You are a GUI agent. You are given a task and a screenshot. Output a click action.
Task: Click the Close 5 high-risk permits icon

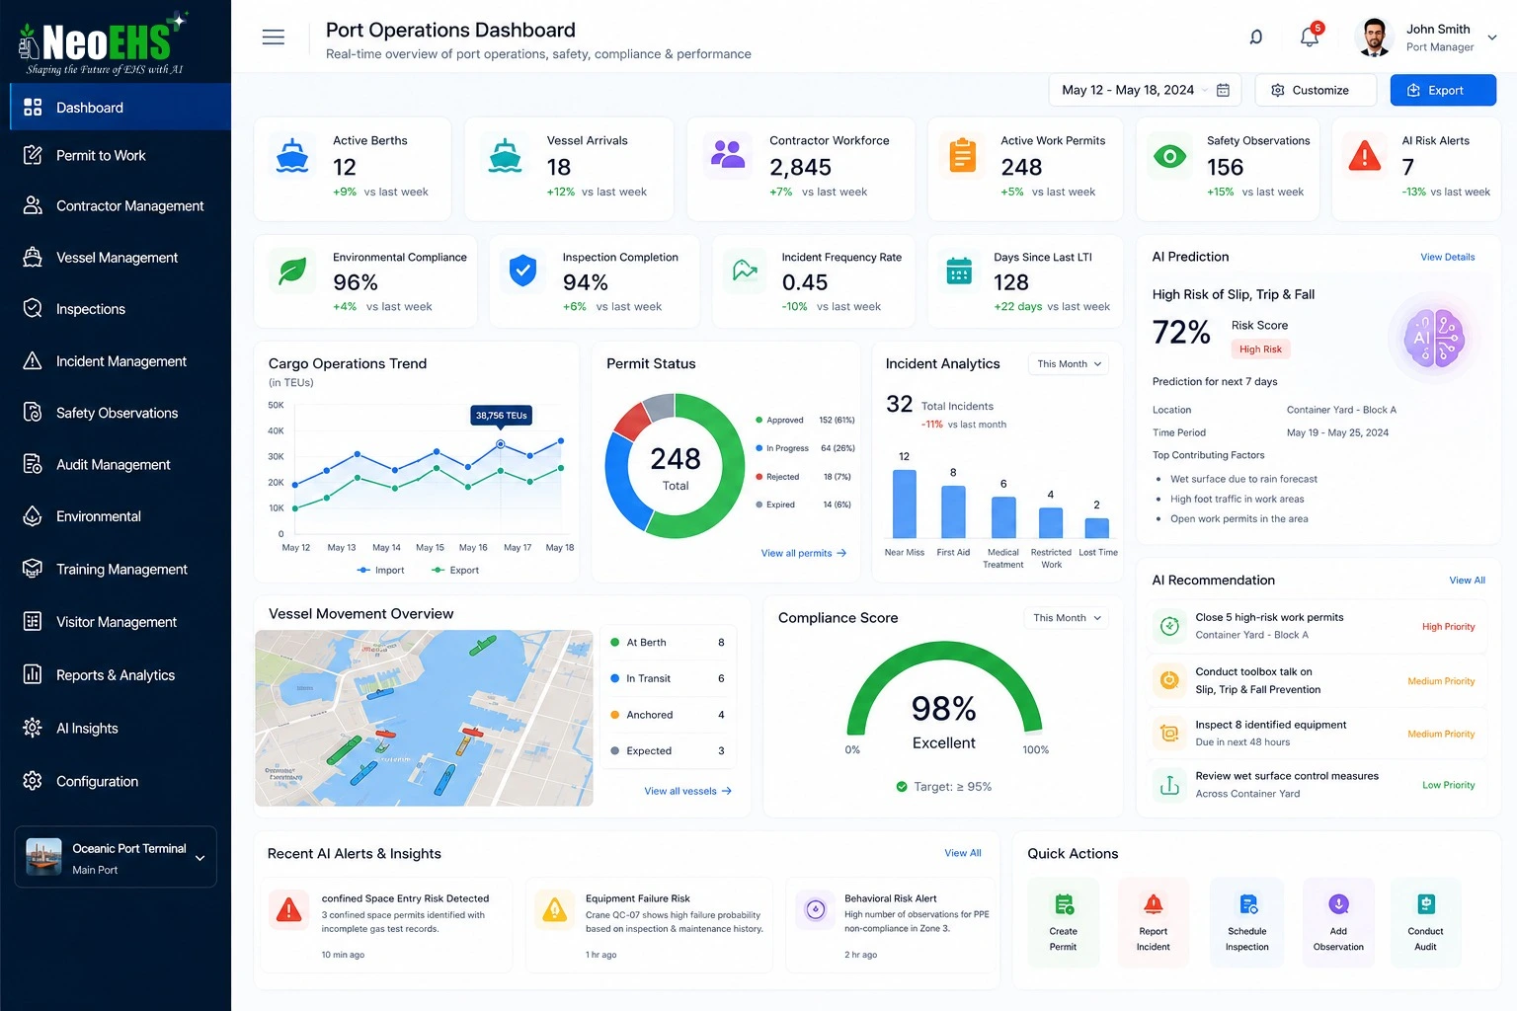click(1169, 626)
